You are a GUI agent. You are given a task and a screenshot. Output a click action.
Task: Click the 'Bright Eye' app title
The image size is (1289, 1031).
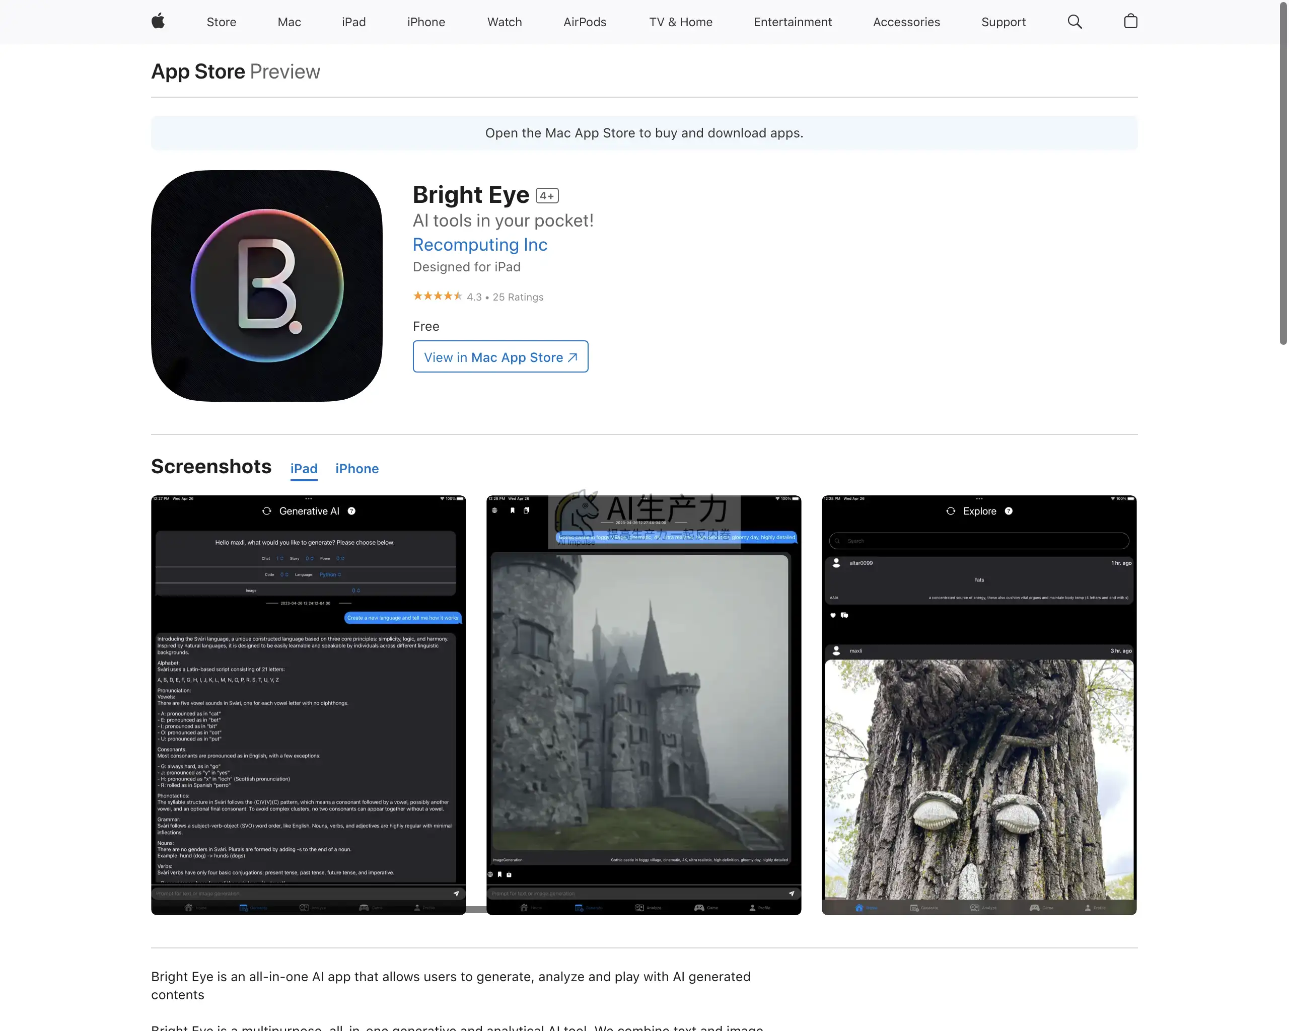tap(471, 195)
